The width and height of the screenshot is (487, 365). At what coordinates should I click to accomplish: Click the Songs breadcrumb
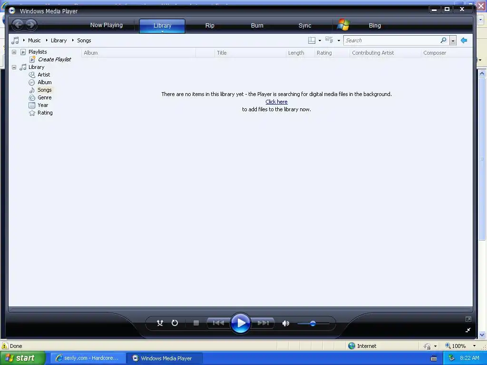click(x=84, y=40)
